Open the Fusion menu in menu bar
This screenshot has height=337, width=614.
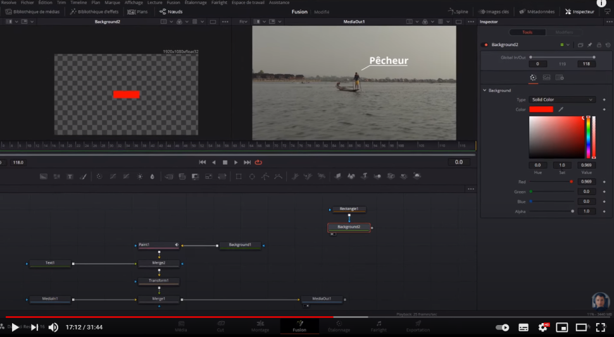pos(173,3)
